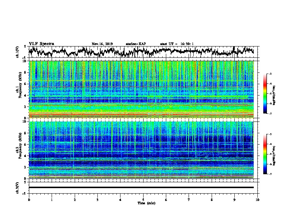Click time axis tick label "8"

click(x=212, y=200)
